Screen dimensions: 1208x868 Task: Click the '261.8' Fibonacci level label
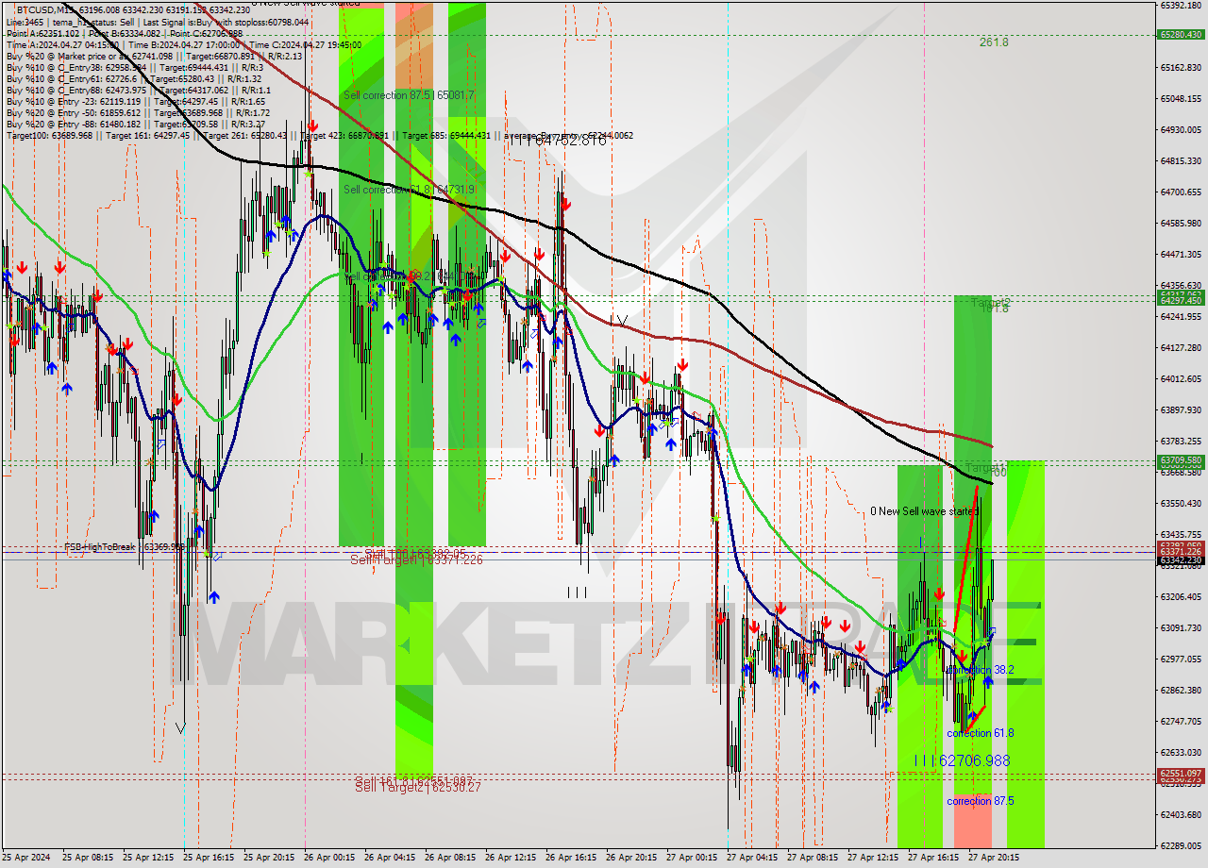994,42
